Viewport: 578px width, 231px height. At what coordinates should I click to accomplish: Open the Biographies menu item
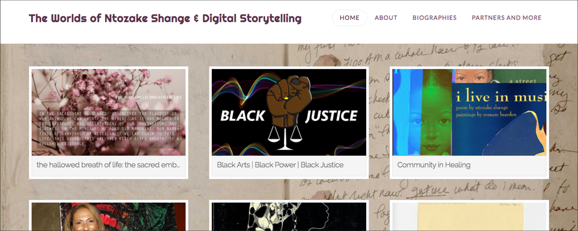[x=434, y=18]
